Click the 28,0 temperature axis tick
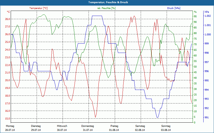The height and width of the screenshot is (133, 214). coord(7,19)
